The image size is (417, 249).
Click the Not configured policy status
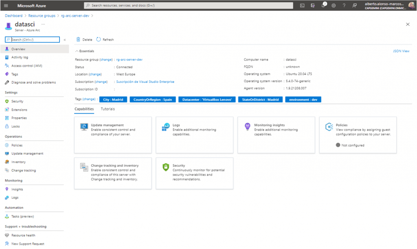click(350, 145)
